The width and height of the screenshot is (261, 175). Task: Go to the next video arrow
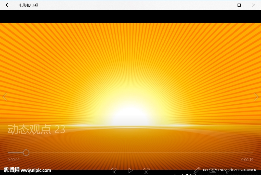coord(256,97)
